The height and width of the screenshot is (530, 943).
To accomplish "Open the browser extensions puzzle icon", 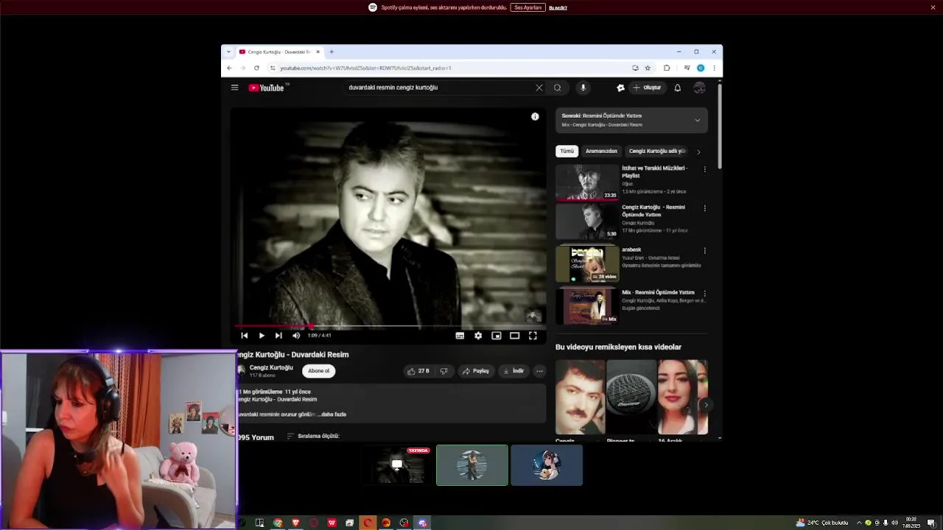I will click(x=667, y=68).
